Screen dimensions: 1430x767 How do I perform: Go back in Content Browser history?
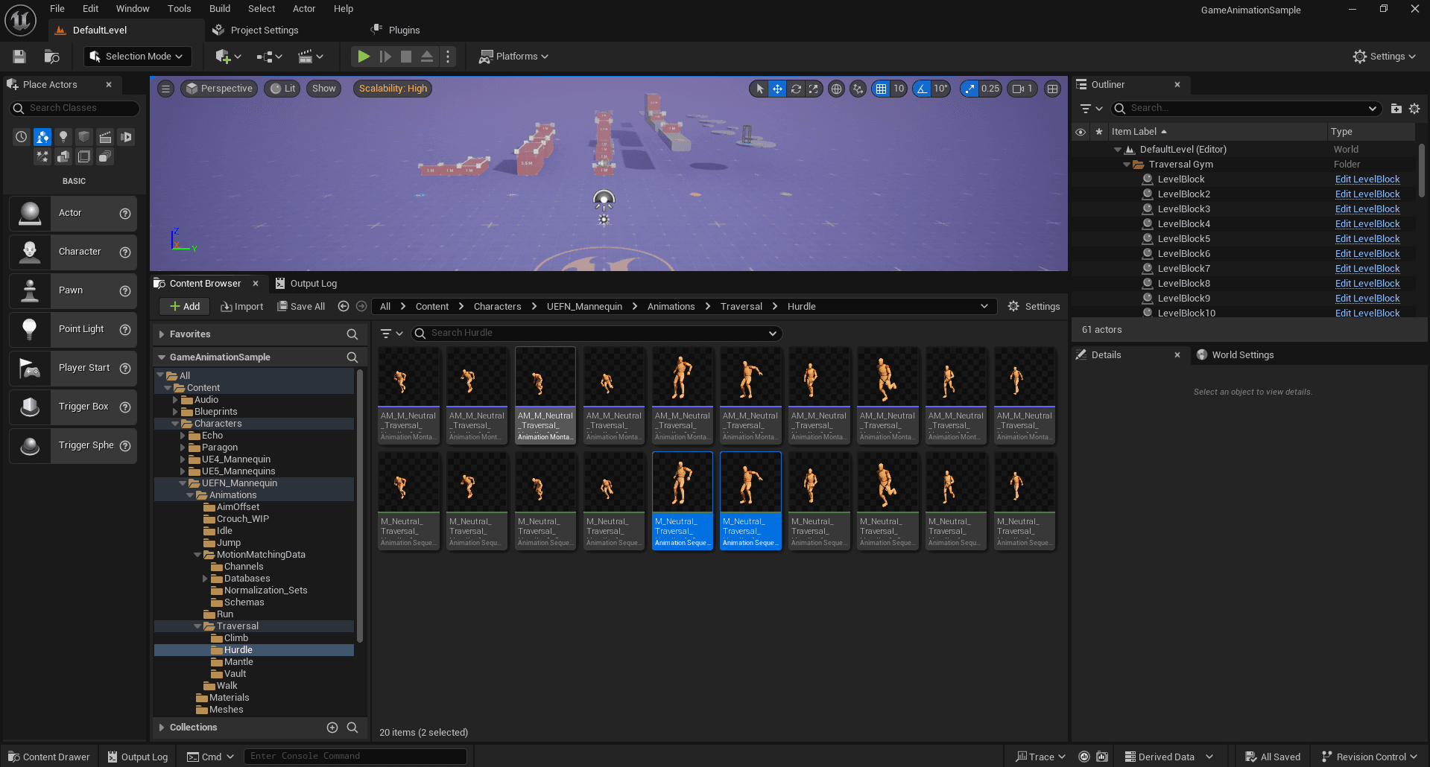click(344, 307)
